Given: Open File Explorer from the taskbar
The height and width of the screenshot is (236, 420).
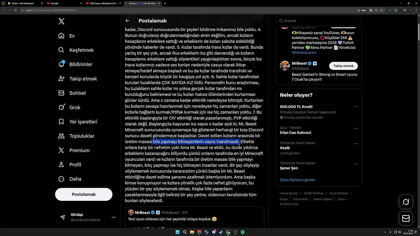Looking at the screenshot, I should pyautogui.click(x=192, y=232).
